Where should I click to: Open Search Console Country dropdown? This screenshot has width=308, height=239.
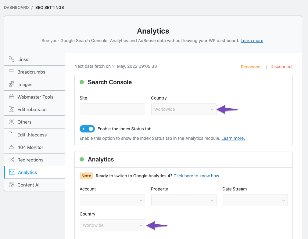coord(184,109)
